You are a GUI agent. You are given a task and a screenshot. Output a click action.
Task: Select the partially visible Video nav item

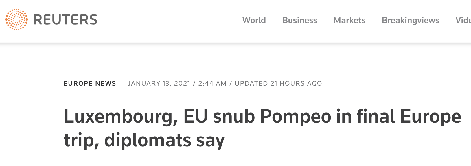pyautogui.click(x=463, y=20)
